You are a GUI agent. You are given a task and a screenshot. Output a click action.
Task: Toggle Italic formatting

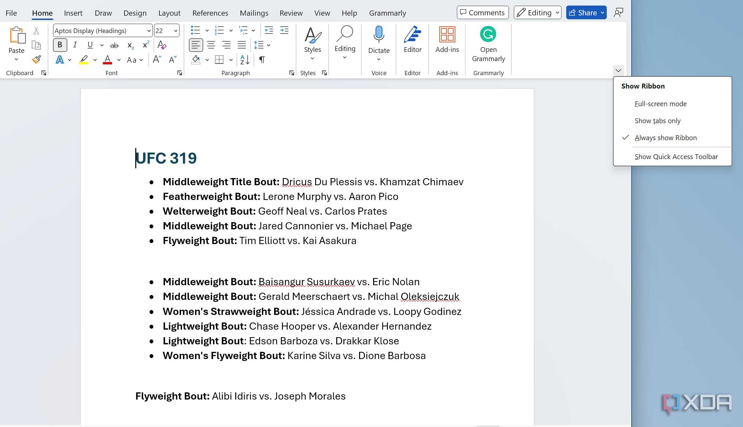click(75, 45)
